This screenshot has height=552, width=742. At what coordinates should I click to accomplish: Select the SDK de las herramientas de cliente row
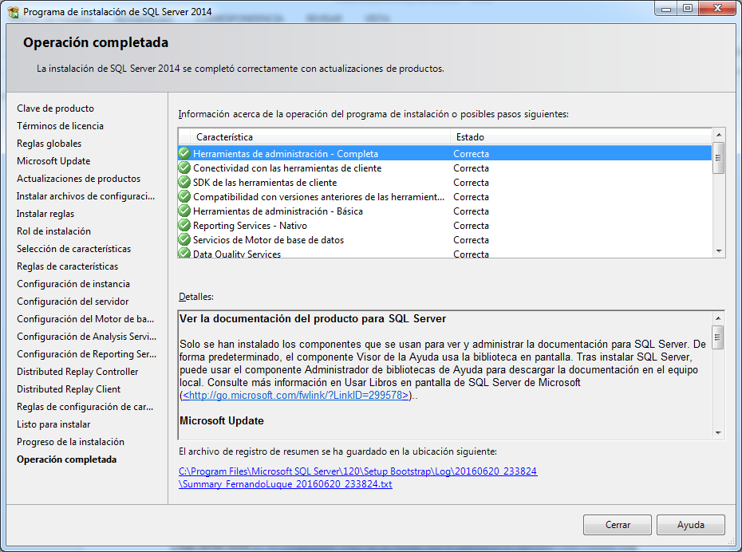pos(445,182)
